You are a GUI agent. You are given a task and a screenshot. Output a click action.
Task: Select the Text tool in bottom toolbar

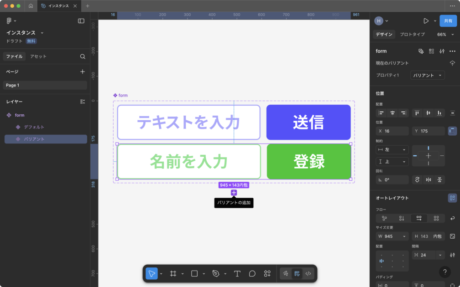[237, 273]
